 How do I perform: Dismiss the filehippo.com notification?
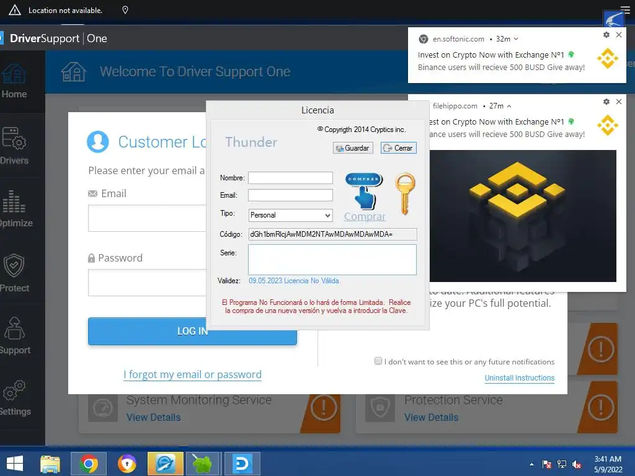[x=619, y=102]
